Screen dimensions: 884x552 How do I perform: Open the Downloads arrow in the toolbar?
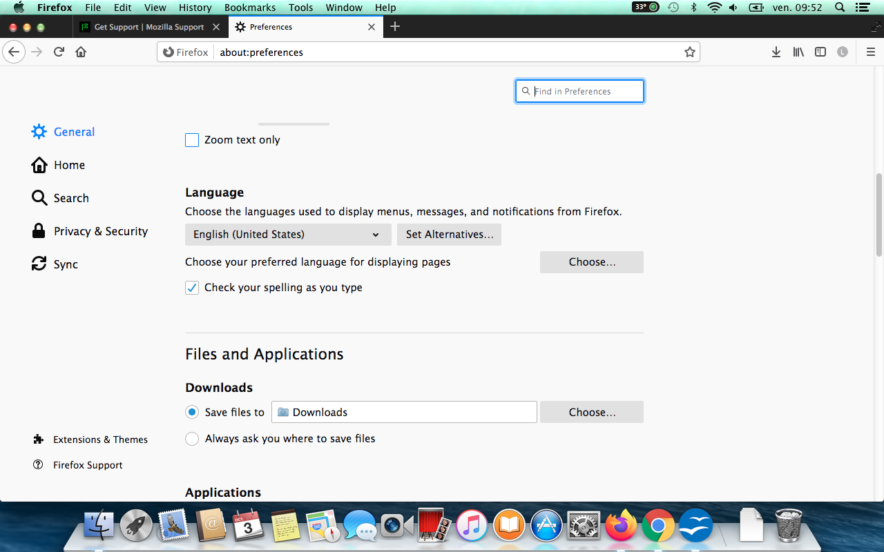[776, 52]
